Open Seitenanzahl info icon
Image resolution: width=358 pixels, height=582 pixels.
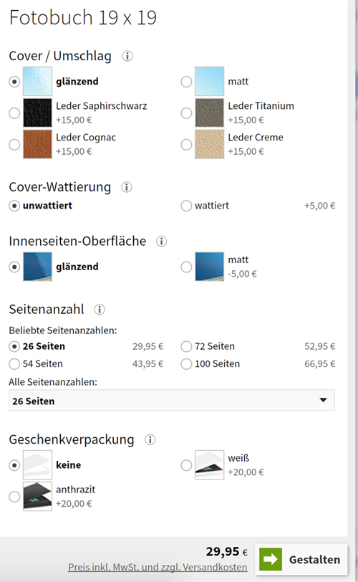coord(100,309)
